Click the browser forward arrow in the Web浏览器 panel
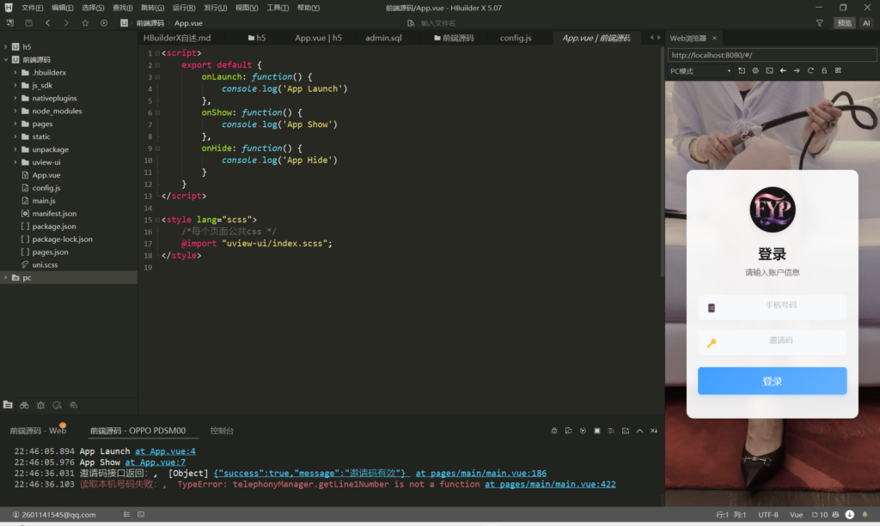 797,70
